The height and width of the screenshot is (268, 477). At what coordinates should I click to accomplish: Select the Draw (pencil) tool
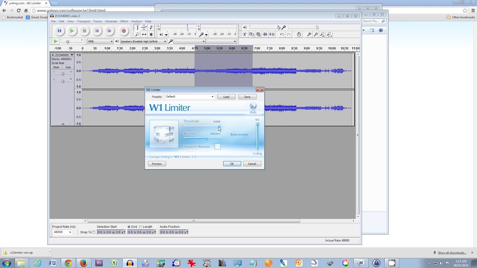coord(151,28)
